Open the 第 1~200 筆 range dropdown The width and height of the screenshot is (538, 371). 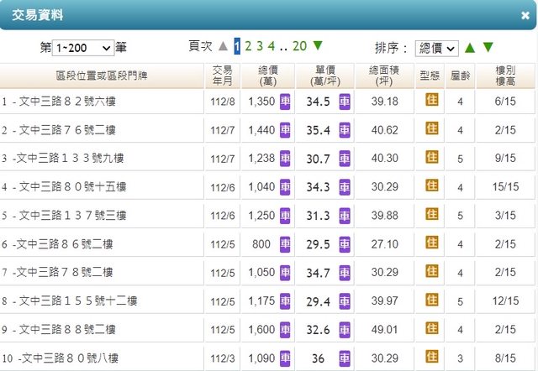pyautogui.click(x=82, y=48)
